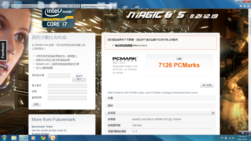Open the Feedback side tab
Image resolution: width=251 pixels, height=141 pixels.
[x=3, y=51]
